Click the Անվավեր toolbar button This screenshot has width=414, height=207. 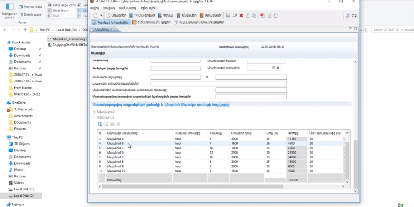coord(187,15)
